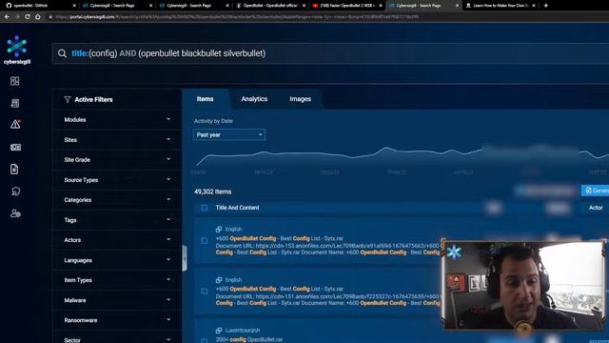Reload the page with refresh icon
The image size is (609, 343).
point(28,17)
